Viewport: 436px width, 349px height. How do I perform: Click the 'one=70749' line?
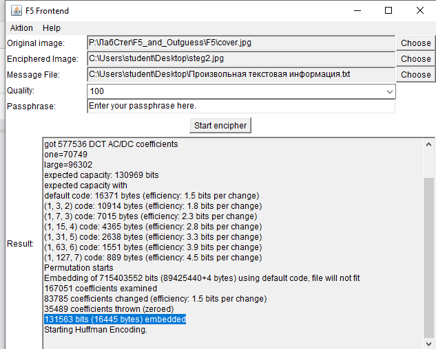65,155
